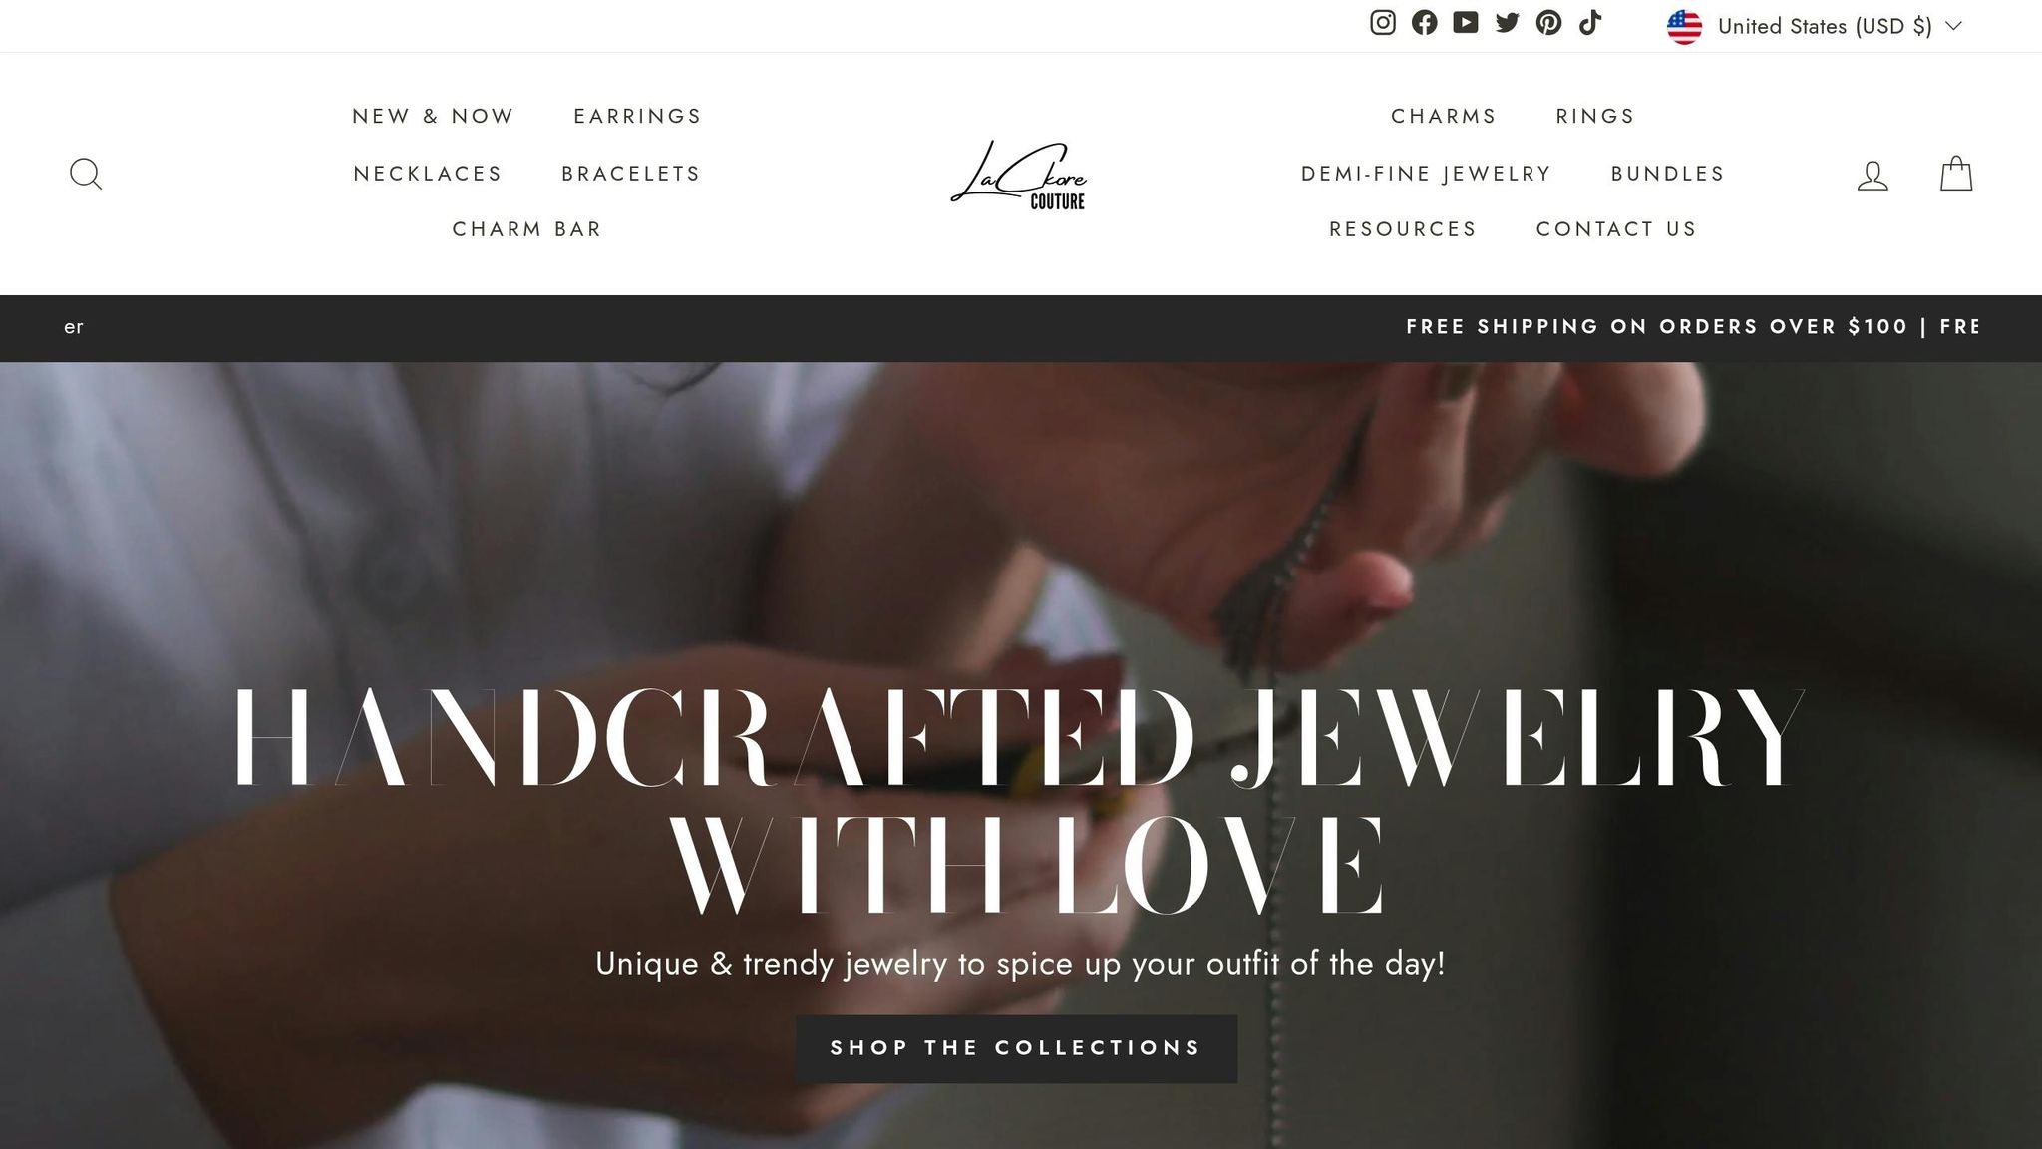Open the account login icon
Screen dimensions: 2042x1149
tap(1872, 175)
